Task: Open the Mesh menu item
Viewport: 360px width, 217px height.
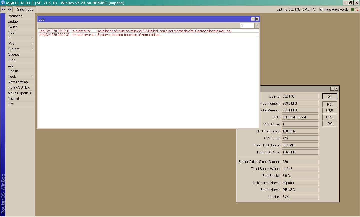Action: [x=20, y=32]
